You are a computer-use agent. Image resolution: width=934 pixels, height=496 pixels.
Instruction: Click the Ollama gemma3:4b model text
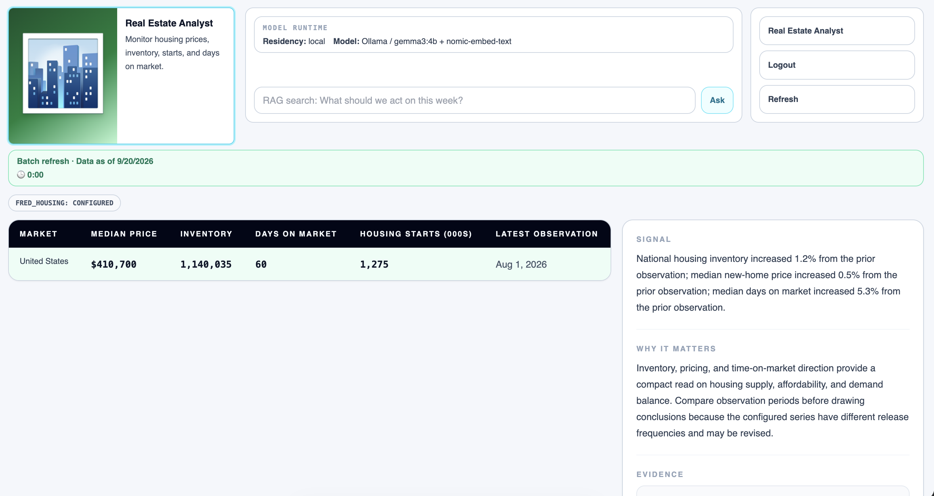coord(436,41)
